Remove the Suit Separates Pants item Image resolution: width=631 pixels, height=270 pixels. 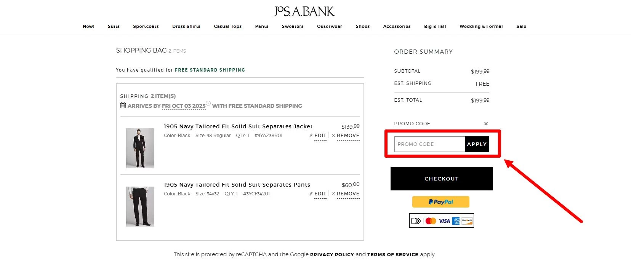348,194
